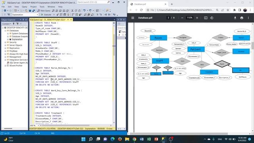Image resolution: width=254 pixels, height=143 pixels.
Task: Open a new tab in Chrome
Action: click(x=172, y=4)
